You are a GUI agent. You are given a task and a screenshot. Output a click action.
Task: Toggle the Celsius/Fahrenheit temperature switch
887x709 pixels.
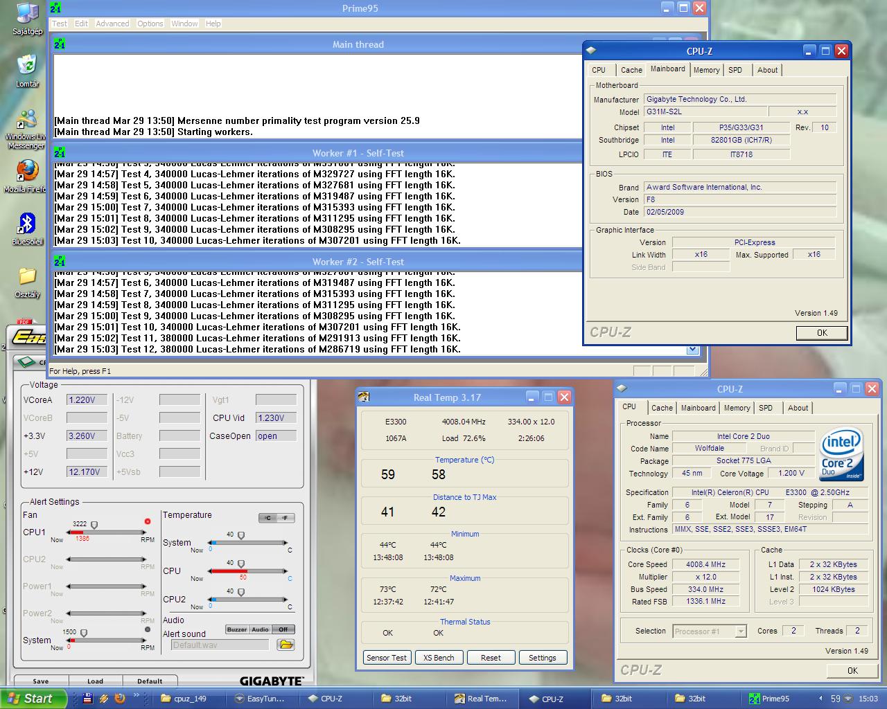click(x=276, y=517)
